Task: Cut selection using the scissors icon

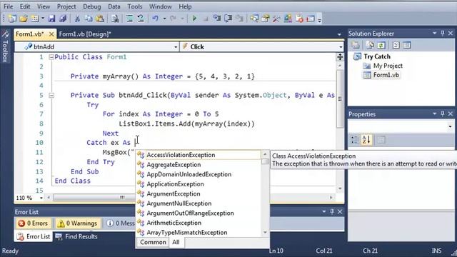Action: [77, 19]
